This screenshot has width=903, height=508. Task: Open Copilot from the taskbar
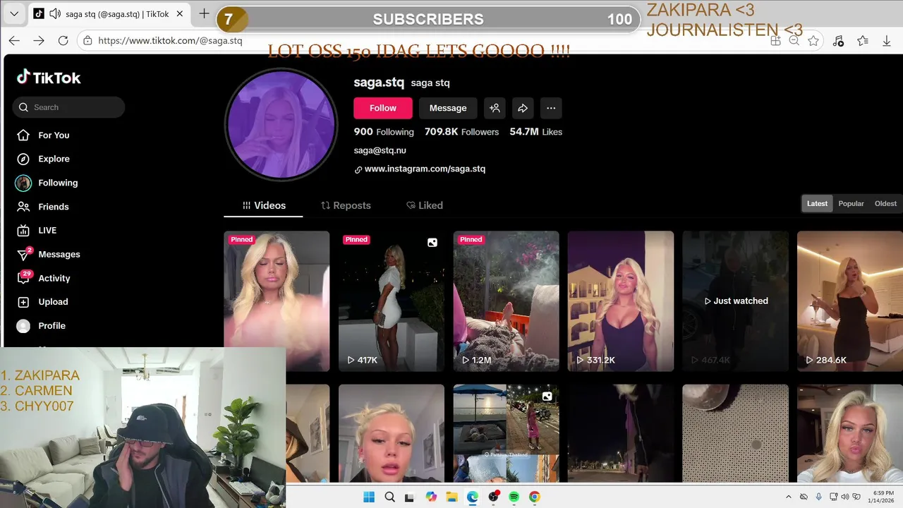coord(431,497)
